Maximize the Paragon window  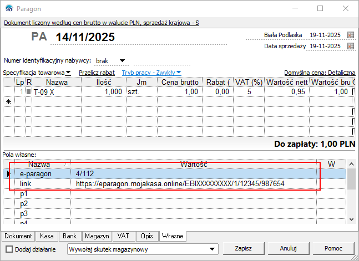[320, 9]
